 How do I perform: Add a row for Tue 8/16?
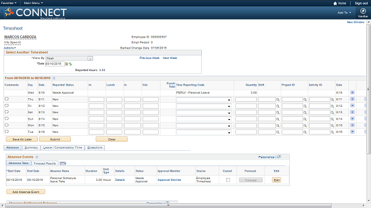coord(352,132)
